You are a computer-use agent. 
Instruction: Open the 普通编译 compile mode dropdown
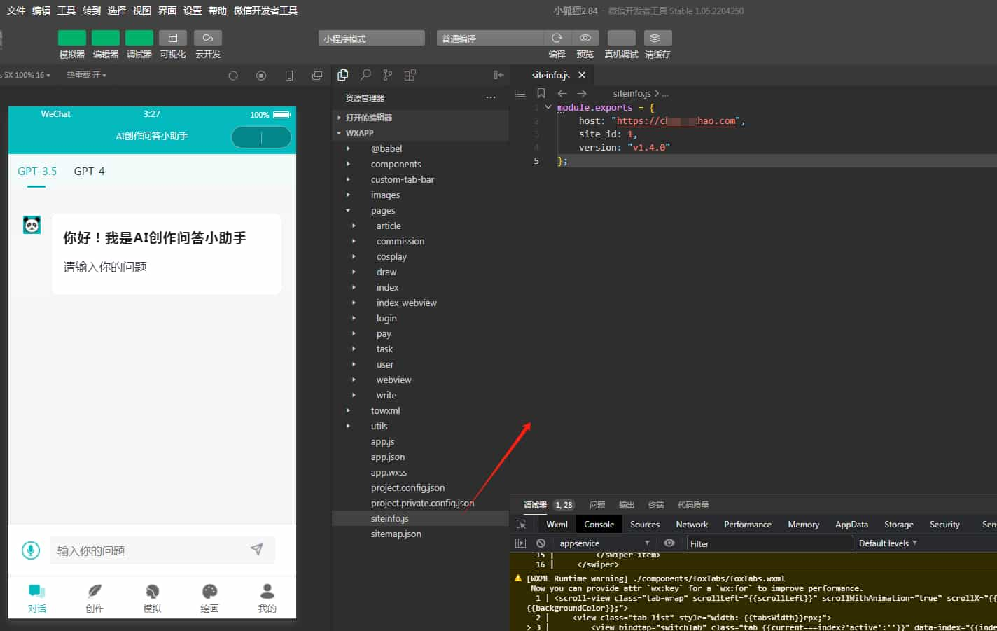(x=490, y=37)
